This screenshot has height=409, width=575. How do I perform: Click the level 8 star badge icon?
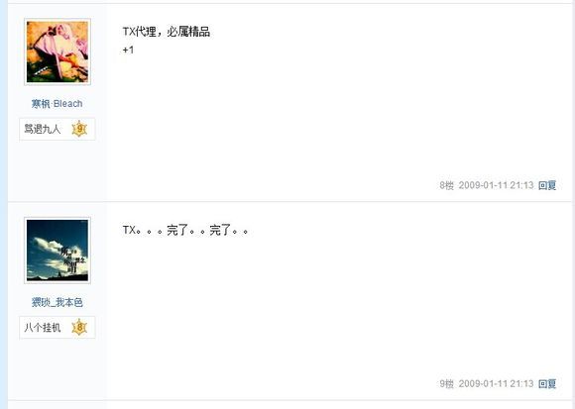(x=79, y=328)
